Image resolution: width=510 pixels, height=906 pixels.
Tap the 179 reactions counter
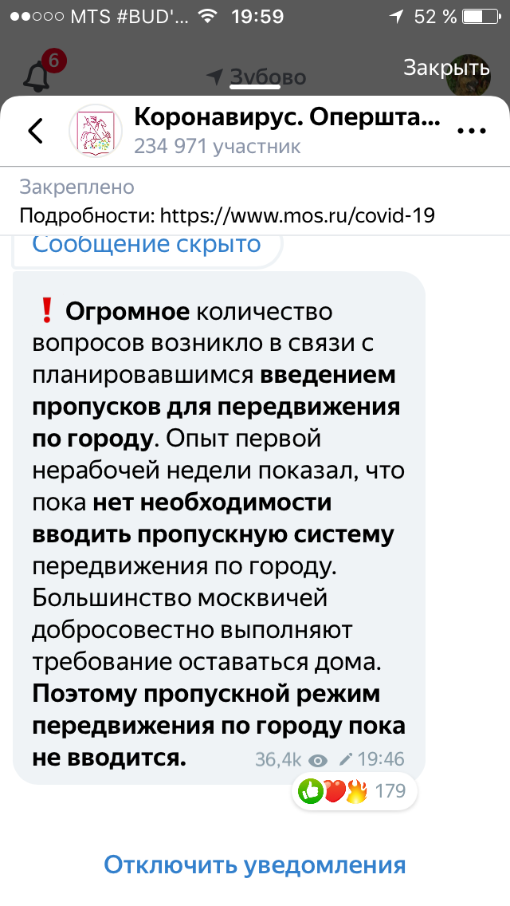(390, 791)
